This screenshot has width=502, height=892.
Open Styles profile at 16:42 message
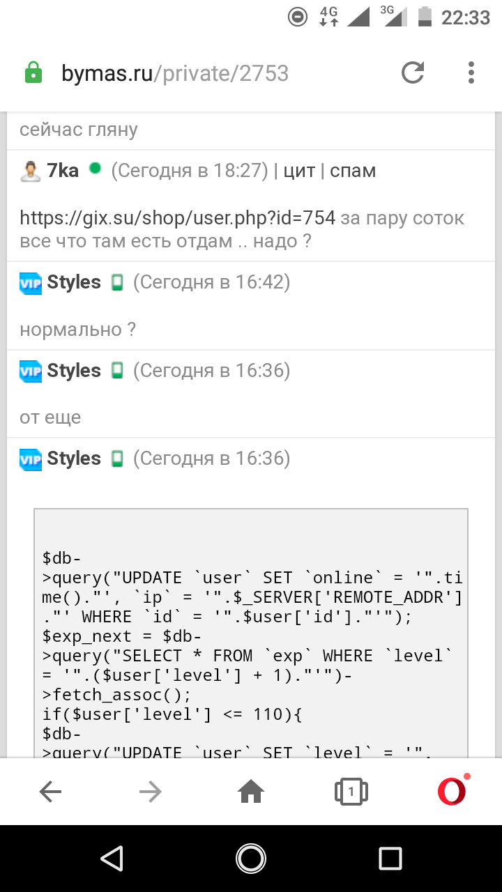pyautogui.click(x=74, y=282)
